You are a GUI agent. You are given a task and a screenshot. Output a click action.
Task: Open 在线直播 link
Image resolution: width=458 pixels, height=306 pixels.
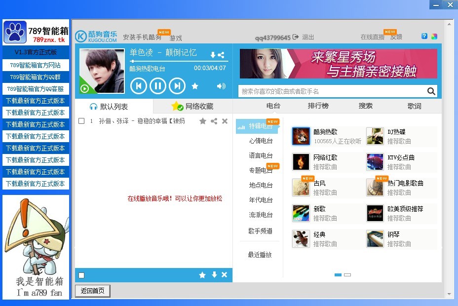click(373, 37)
